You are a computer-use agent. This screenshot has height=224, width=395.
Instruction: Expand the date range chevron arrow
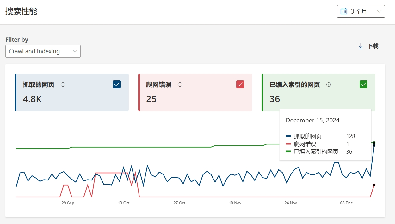380,11
